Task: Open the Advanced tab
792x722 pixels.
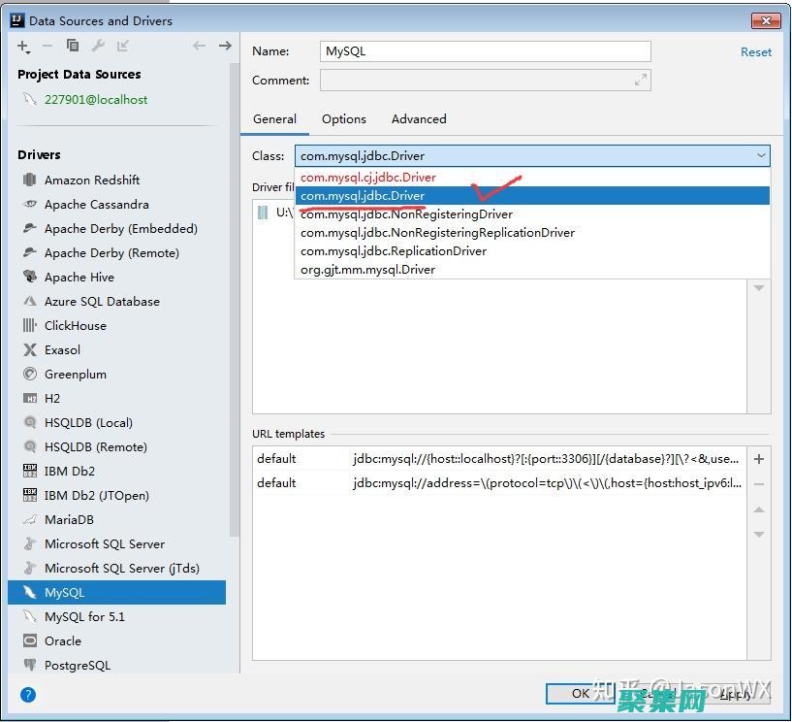Action: coord(419,119)
